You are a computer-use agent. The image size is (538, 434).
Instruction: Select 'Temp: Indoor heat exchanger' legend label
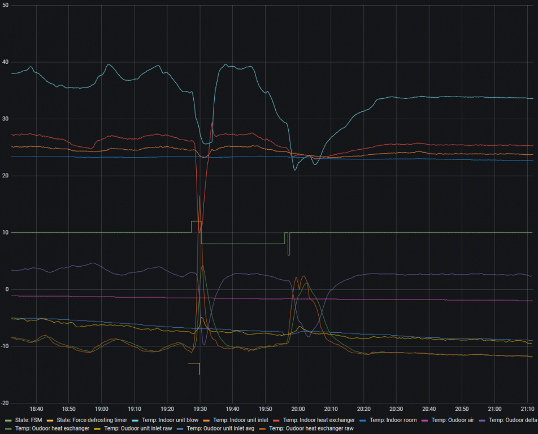point(319,420)
